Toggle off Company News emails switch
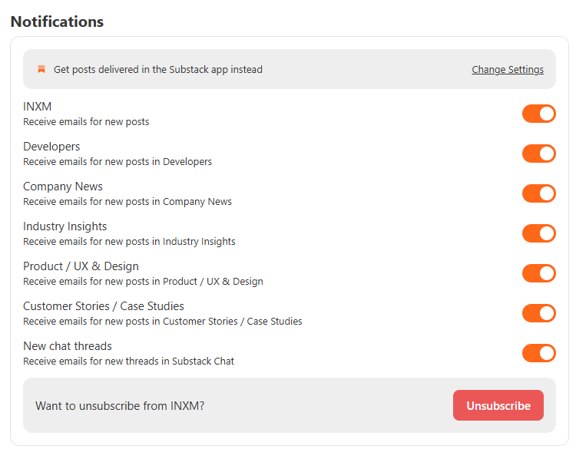Image resolution: width=576 pixels, height=459 pixels. [538, 193]
